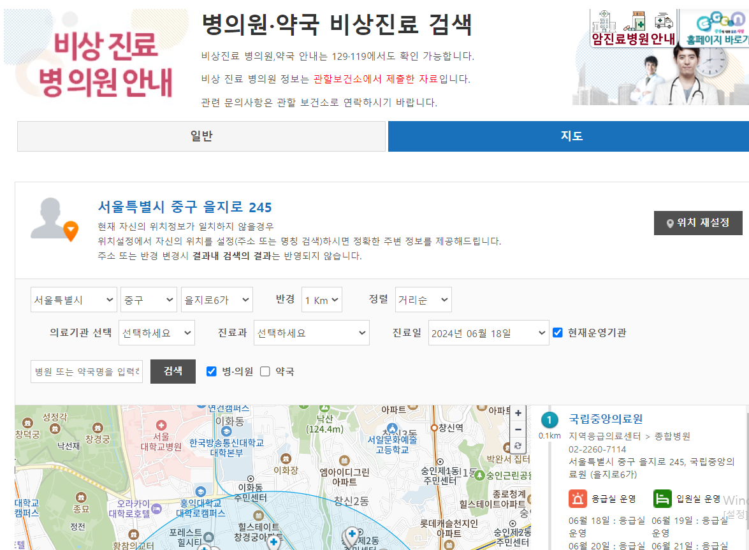Click the 서울대학교병원 map marker
This screenshot has width=749, height=550.
click(x=161, y=425)
